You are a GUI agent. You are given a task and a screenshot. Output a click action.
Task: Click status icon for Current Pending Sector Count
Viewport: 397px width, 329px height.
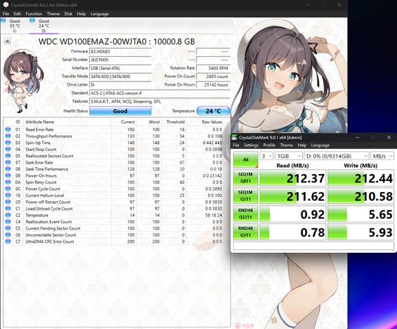pos(8,228)
